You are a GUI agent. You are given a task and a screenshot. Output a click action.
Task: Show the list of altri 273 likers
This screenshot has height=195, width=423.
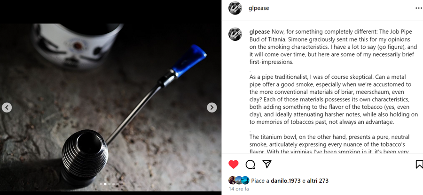(x=318, y=181)
